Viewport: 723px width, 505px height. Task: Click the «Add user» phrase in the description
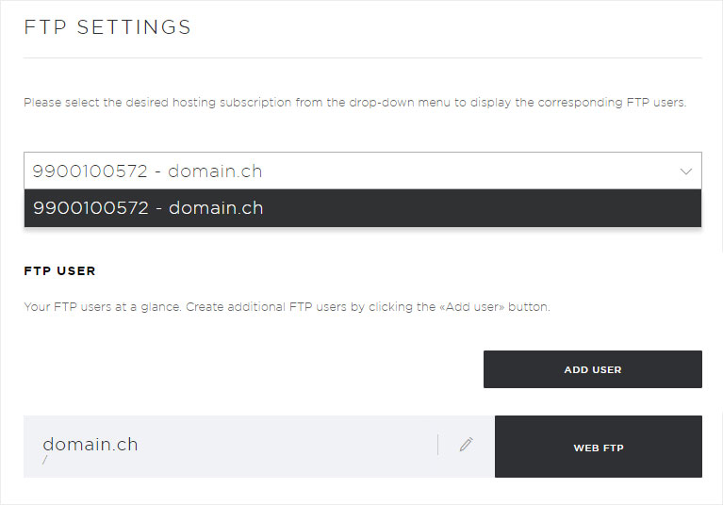(471, 307)
